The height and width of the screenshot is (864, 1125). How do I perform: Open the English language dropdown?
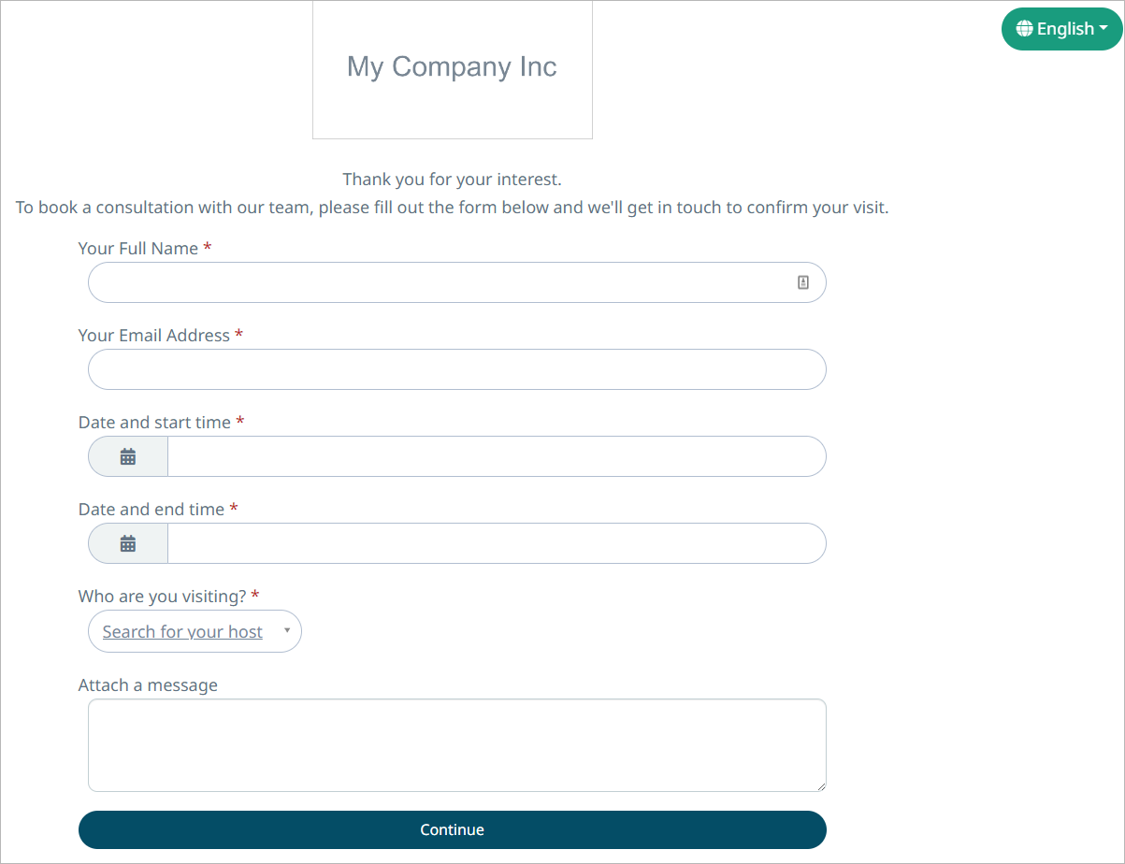[x=1061, y=29]
